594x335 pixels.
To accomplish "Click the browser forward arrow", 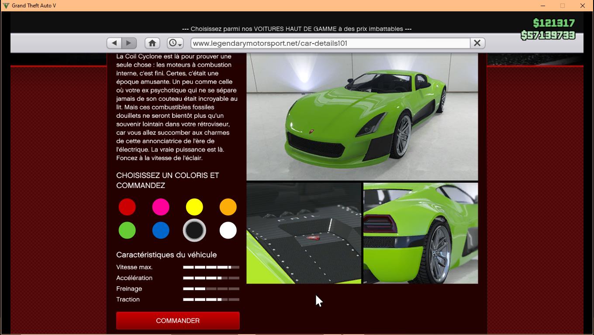I will (129, 43).
